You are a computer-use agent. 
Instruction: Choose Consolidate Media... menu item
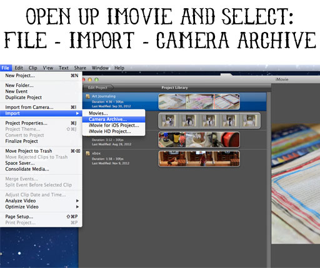point(41,169)
